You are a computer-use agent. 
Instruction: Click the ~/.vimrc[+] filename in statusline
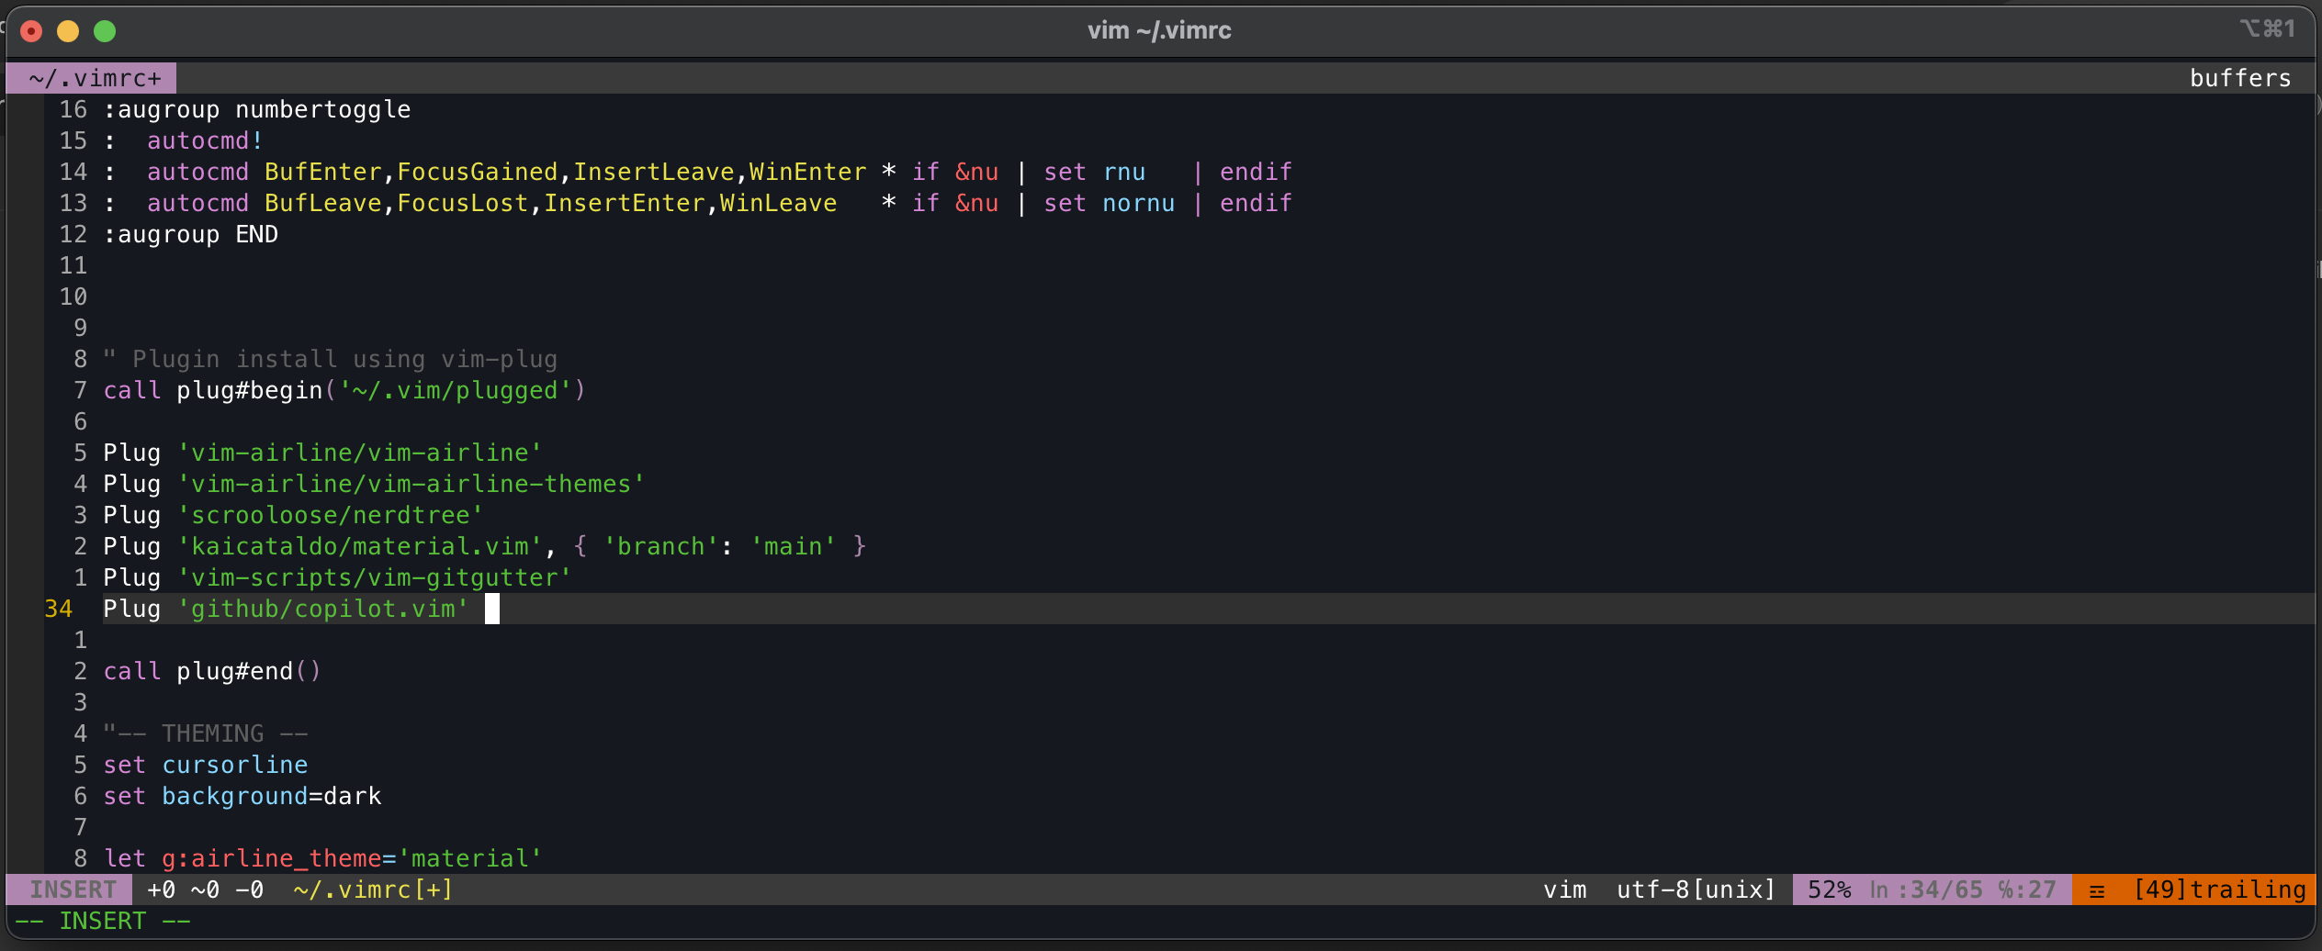(x=373, y=889)
